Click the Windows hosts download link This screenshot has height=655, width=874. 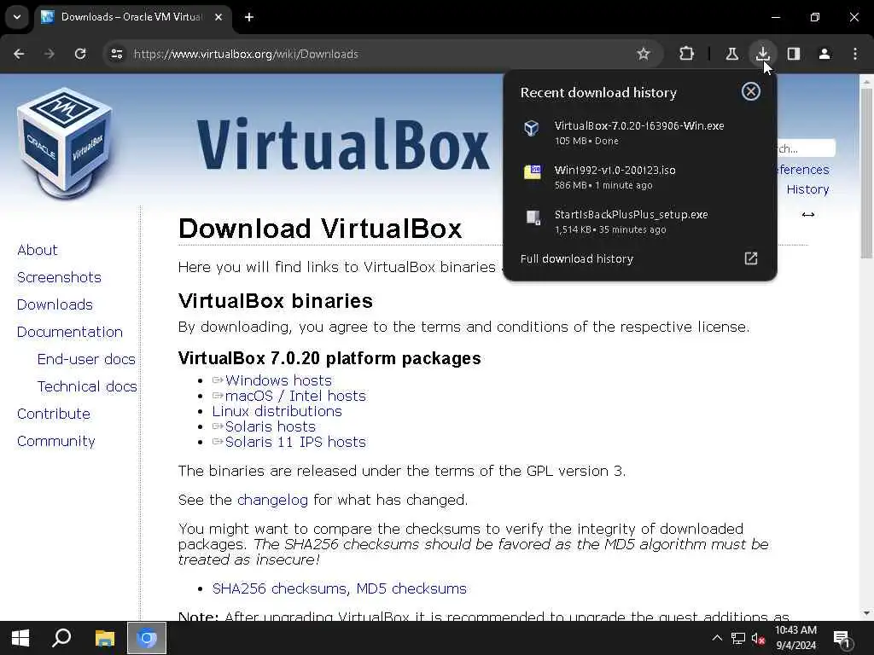[x=278, y=380]
